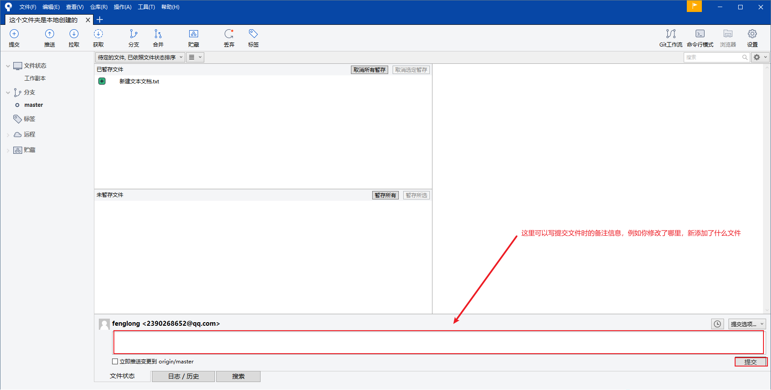Click 暂存所有 button
The image size is (771, 390).
385,195
